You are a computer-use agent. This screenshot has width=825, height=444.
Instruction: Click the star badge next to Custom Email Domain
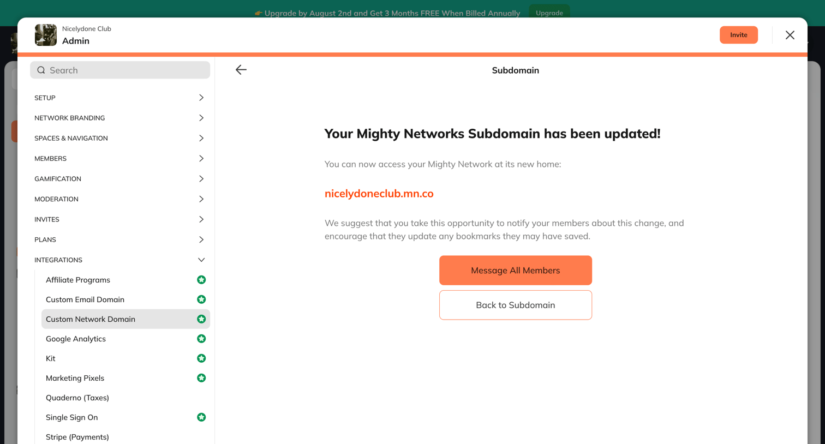click(x=201, y=299)
